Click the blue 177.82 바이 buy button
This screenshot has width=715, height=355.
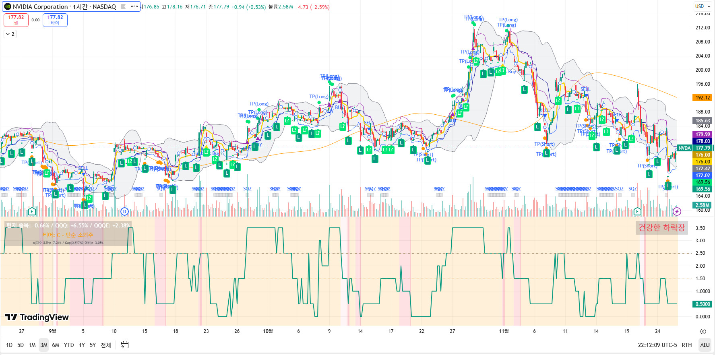[x=55, y=20]
